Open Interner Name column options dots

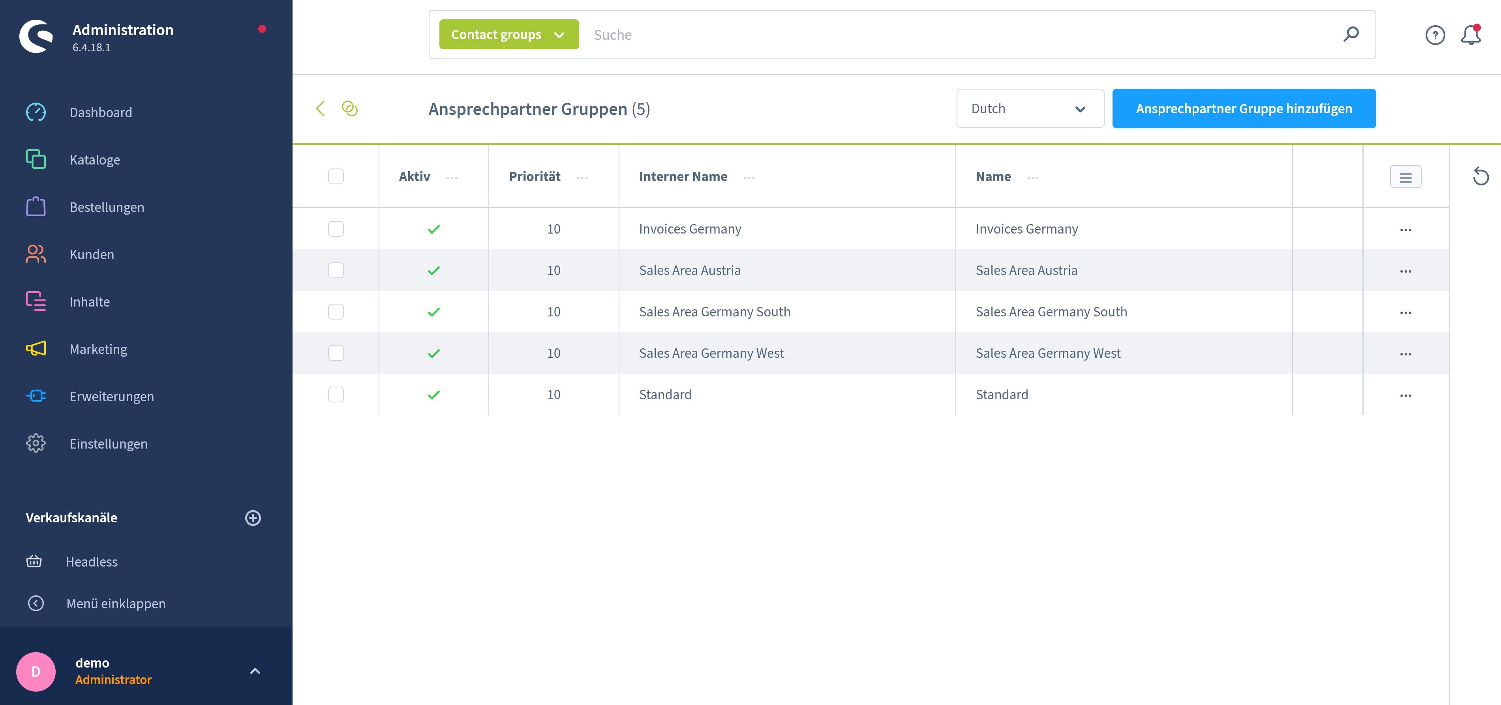pyautogui.click(x=749, y=178)
